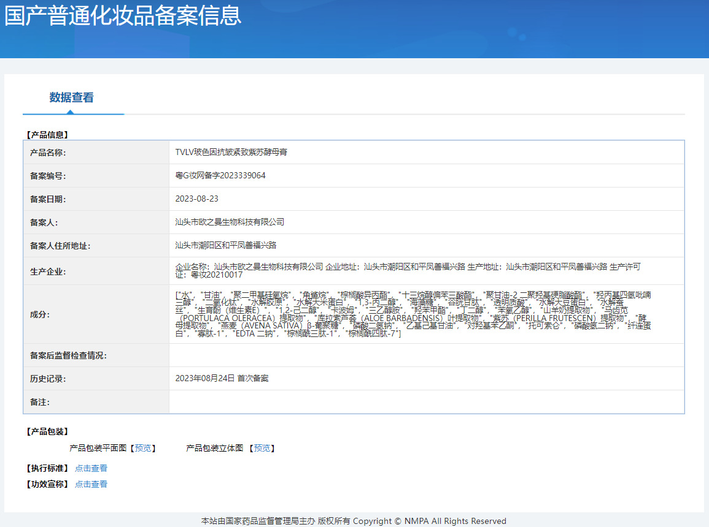This screenshot has width=709, height=527.
Task: Click the 备注 row label
Action: tap(40, 402)
